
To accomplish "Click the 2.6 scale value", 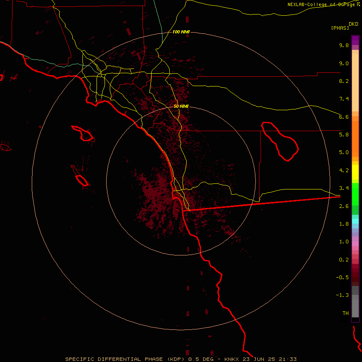I will (344, 206).
